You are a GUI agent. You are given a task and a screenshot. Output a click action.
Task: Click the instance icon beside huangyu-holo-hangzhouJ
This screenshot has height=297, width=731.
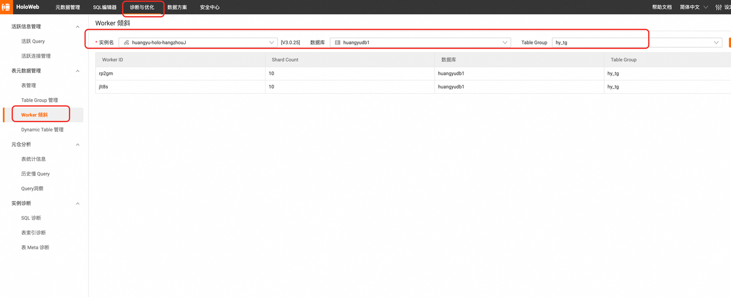click(x=126, y=42)
